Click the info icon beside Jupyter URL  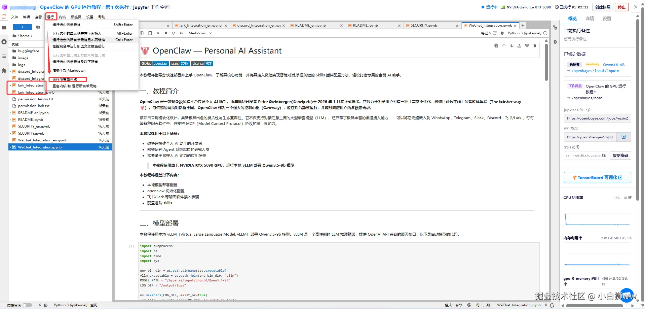click(588, 110)
